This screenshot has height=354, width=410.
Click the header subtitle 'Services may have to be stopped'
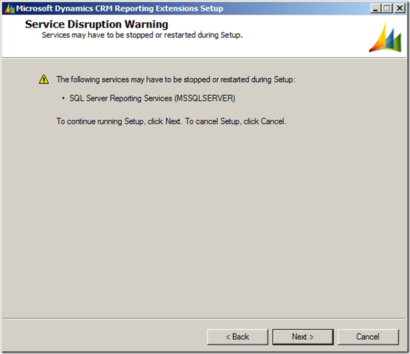(x=142, y=35)
